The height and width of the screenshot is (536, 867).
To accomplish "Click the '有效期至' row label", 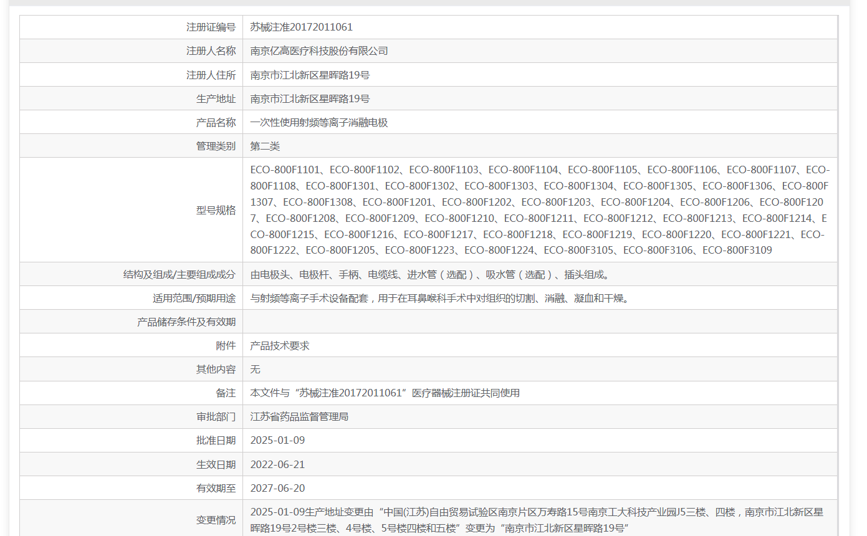I will tap(216, 488).
